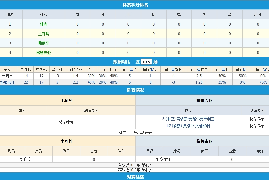View the 葡萄牙 team details
Screen dimensions: 269x180
coord(43,43)
